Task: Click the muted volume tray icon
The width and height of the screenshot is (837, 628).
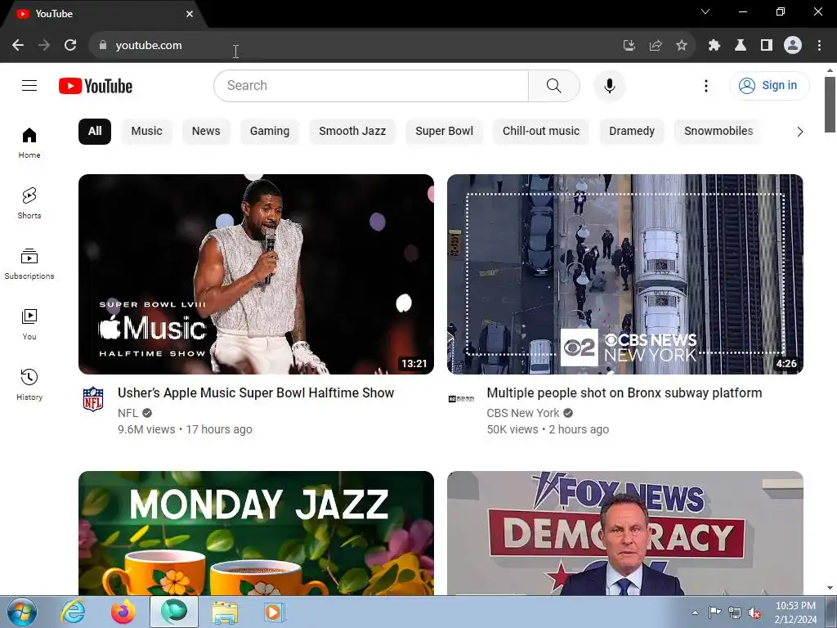Action: click(x=754, y=613)
